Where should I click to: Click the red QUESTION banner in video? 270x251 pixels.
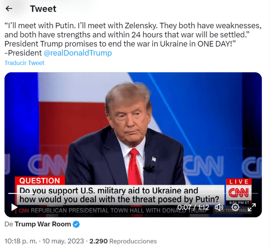pyautogui.click(x=39, y=181)
